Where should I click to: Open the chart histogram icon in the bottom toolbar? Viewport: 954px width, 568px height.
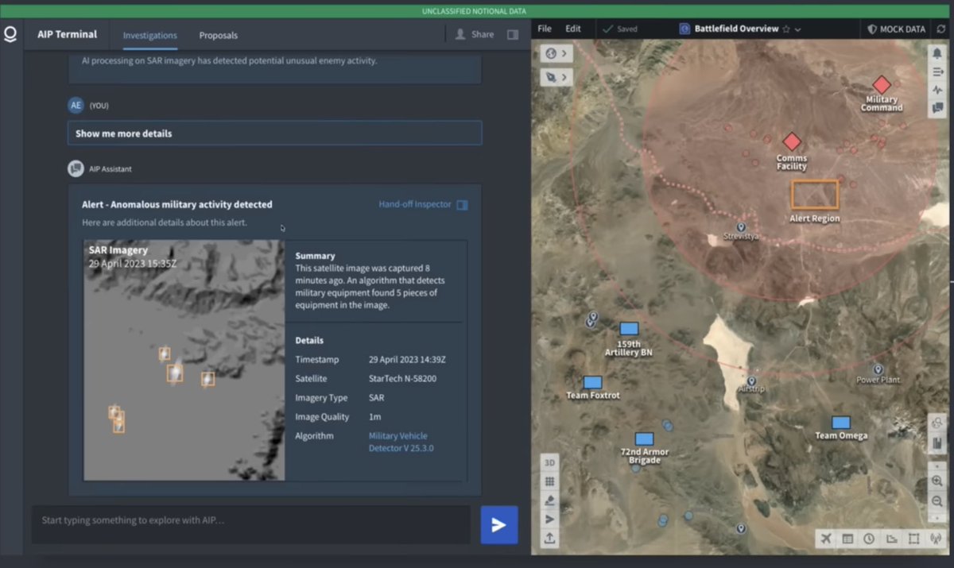pos(891,539)
